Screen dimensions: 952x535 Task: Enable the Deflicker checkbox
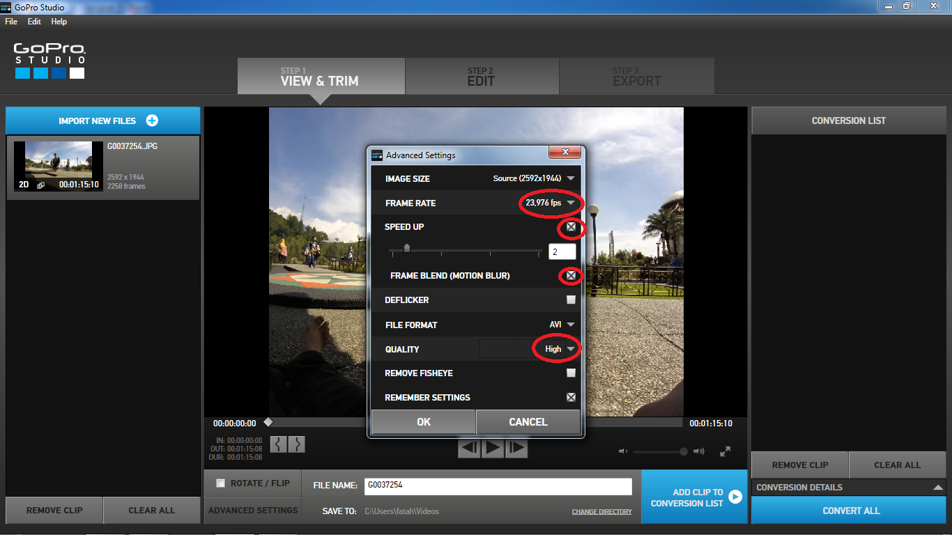click(571, 300)
